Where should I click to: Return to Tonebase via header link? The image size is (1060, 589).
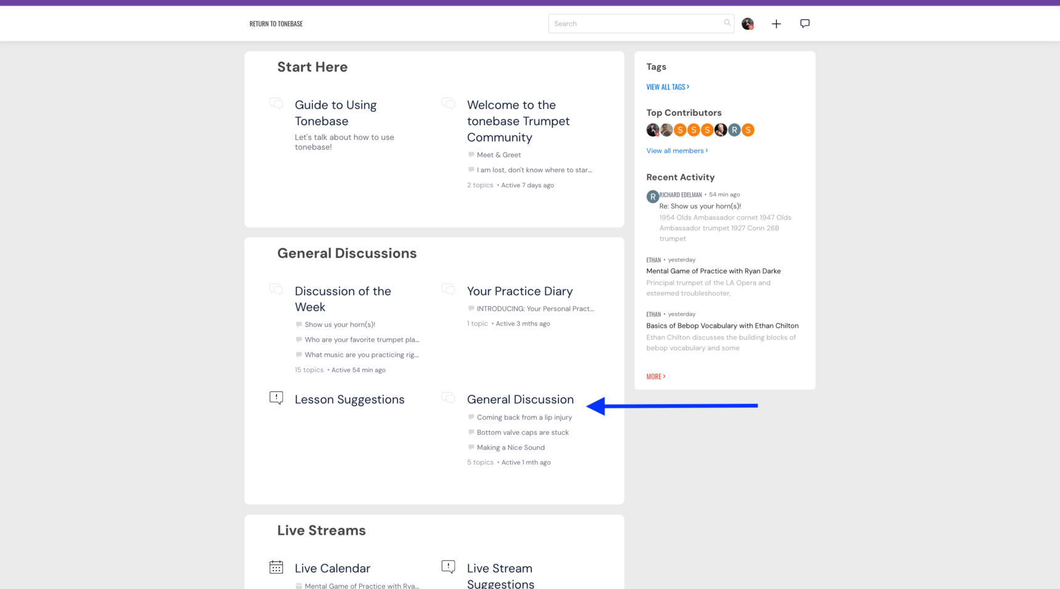pyautogui.click(x=276, y=23)
